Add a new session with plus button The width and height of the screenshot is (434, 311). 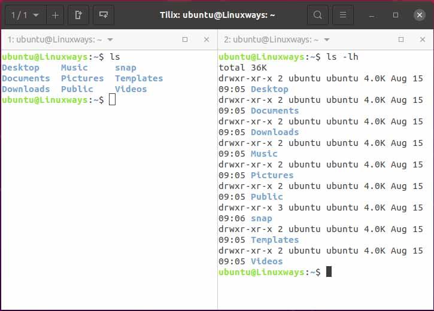pos(55,15)
